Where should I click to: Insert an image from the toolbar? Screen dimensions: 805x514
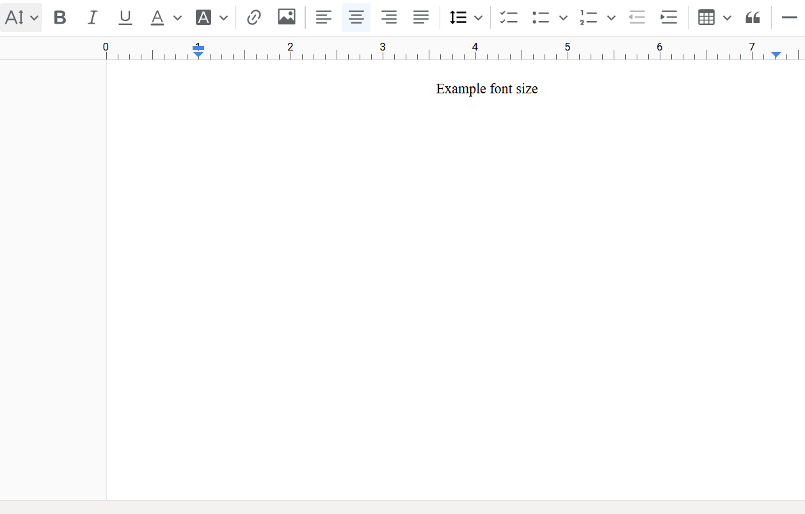pyautogui.click(x=287, y=17)
